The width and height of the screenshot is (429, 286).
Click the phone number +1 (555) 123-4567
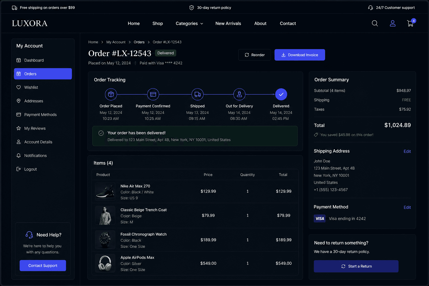pyautogui.click(x=331, y=190)
